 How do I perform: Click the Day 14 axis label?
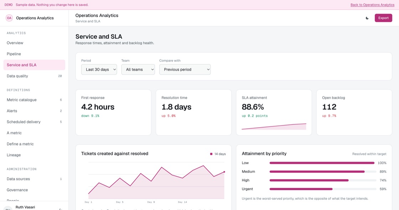(x=182, y=202)
